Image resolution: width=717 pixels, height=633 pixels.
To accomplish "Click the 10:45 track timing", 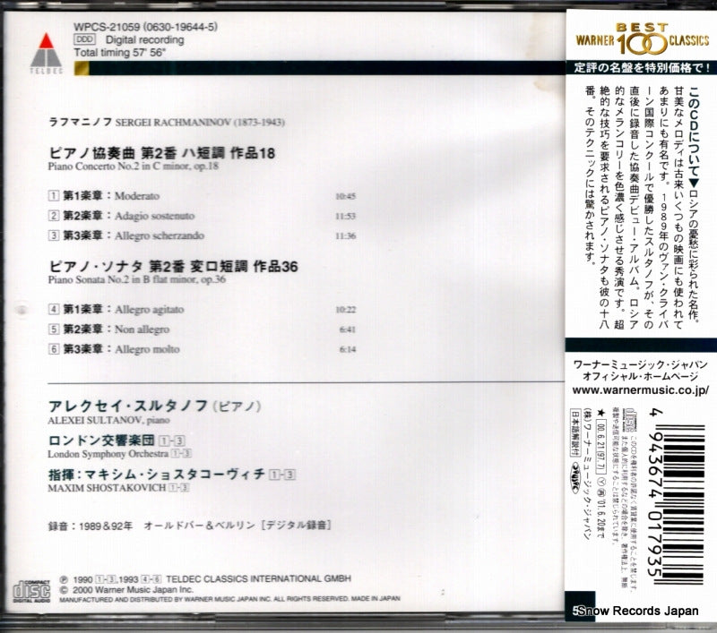I will (x=345, y=196).
